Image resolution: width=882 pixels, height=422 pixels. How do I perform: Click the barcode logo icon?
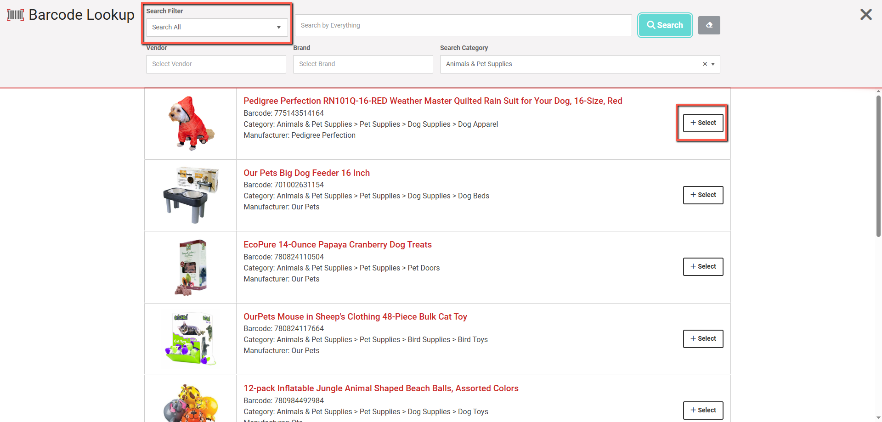pos(15,15)
